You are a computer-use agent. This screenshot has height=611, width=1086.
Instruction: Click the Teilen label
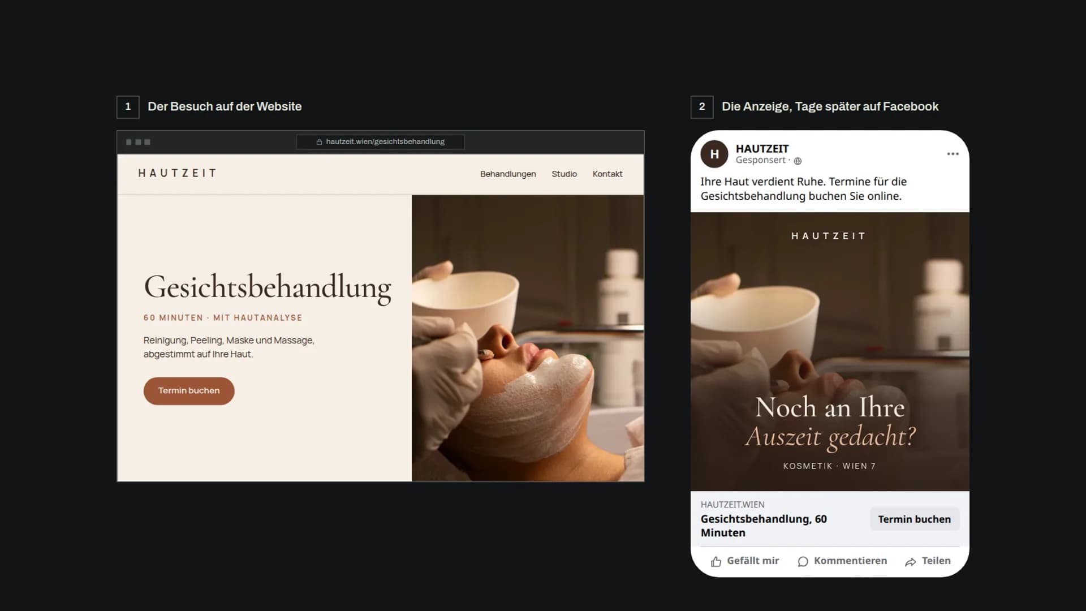tap(936, 561)
